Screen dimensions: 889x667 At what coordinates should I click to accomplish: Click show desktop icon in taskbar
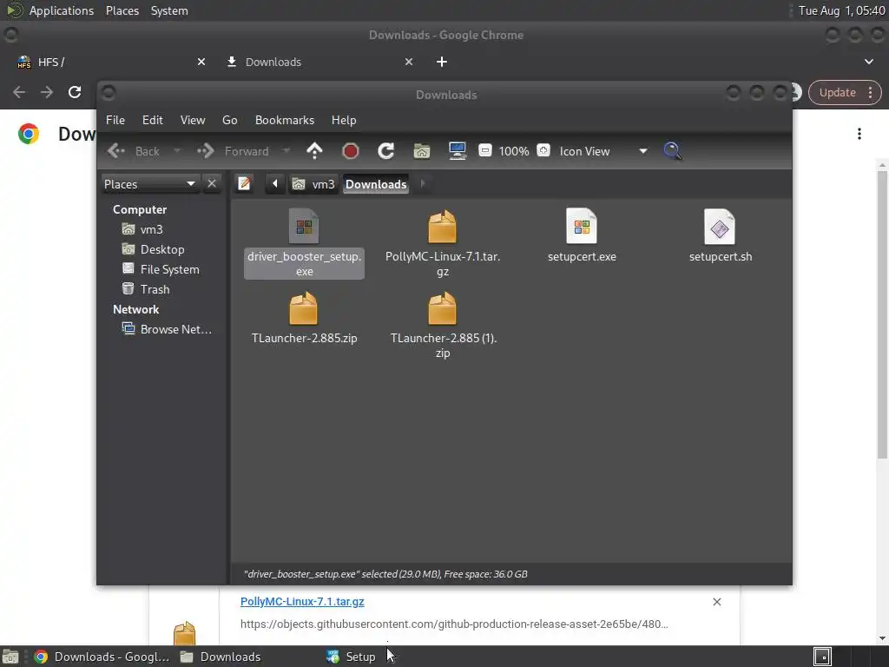pyautogui.click(x=10, y=657)
